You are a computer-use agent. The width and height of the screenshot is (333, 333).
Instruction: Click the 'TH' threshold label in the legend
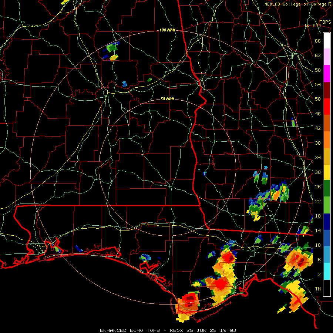318,289
